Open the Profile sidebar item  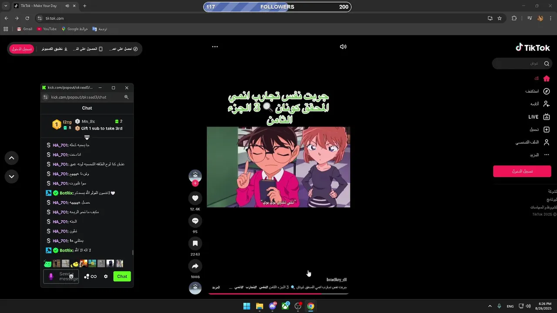coord(533,142)
